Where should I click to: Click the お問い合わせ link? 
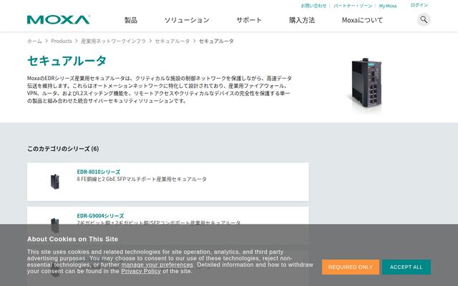click(x=313, y=6)
